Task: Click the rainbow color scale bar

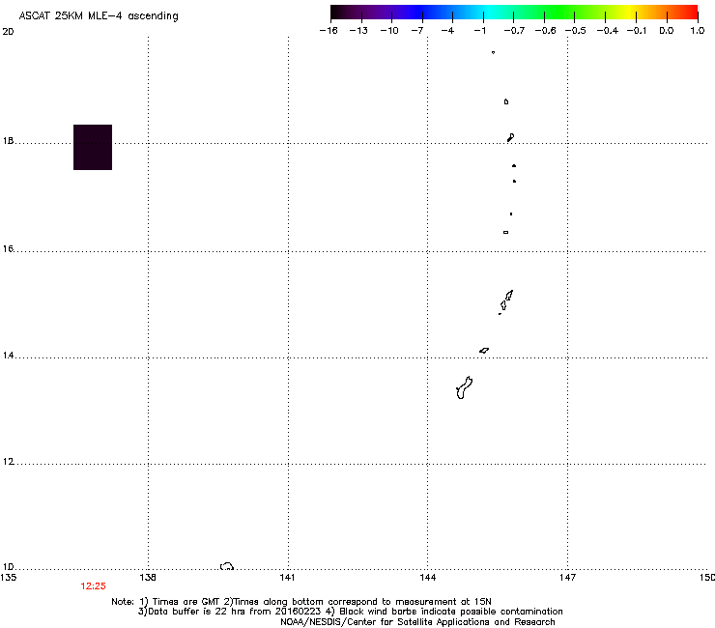Action: [514, 12]
